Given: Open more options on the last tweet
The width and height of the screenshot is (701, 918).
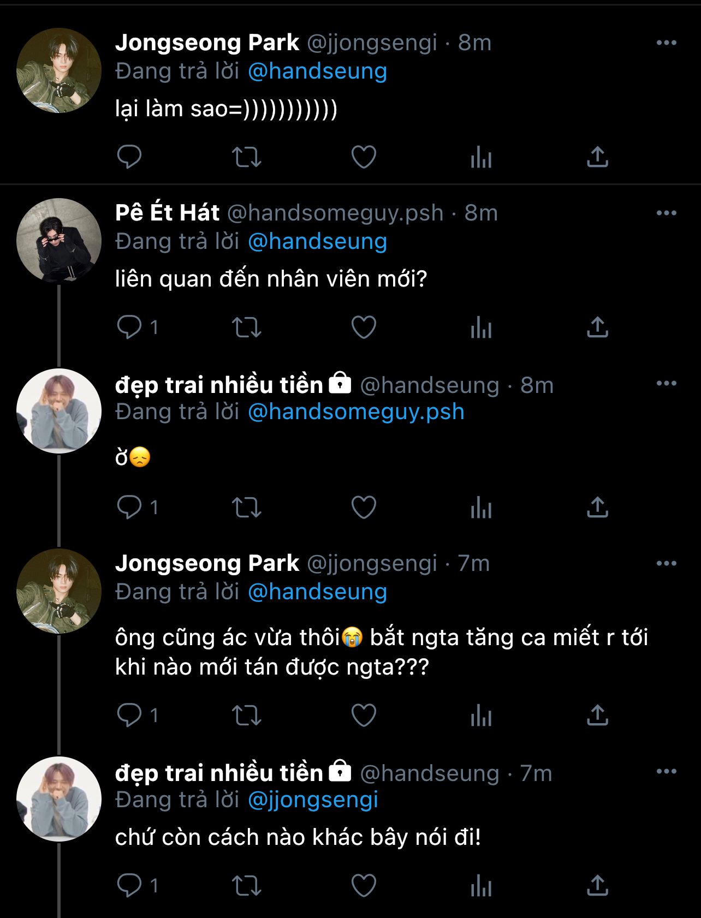Looking at the screenshot, I should pyautogui.click(x=666, y=771).
